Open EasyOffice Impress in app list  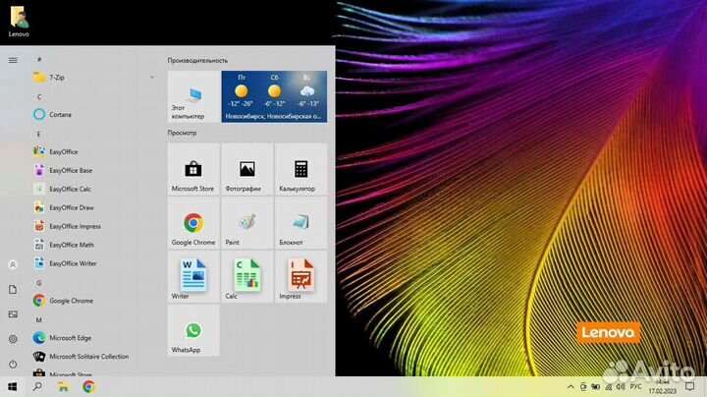(x=94, y=226)
